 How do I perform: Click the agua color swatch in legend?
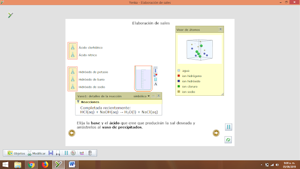point(179,70)
